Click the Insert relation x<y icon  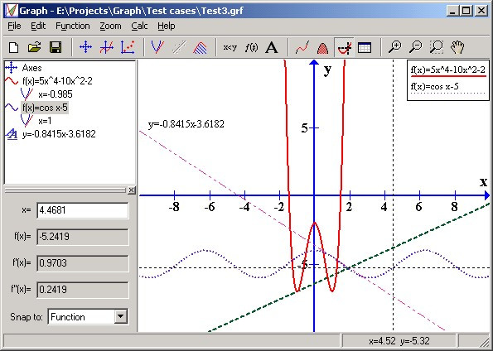230,48
